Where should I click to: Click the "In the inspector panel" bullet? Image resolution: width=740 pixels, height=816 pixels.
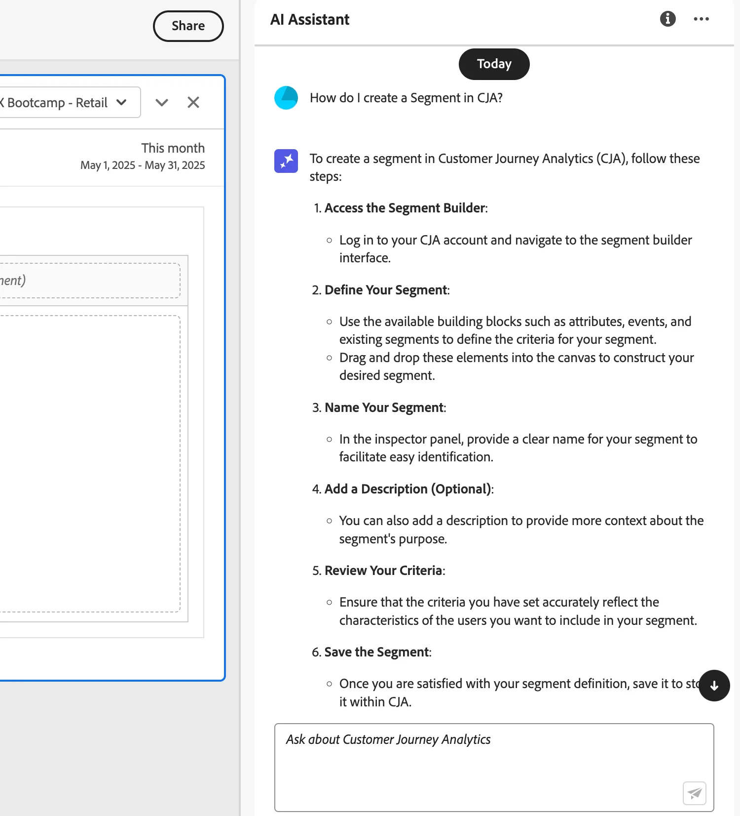click(518, 448)
